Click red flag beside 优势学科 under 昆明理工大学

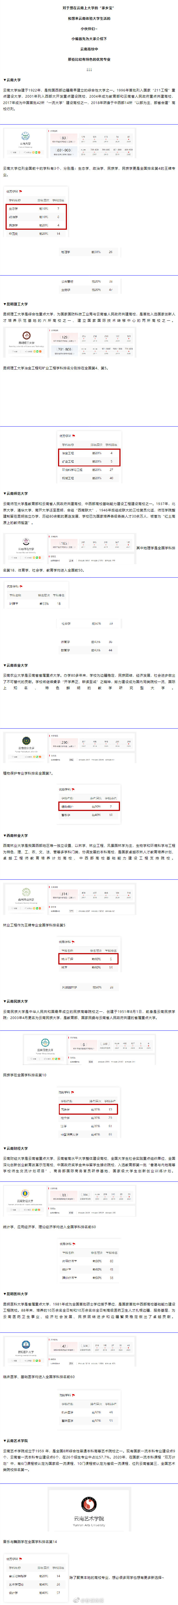(73, 436)
